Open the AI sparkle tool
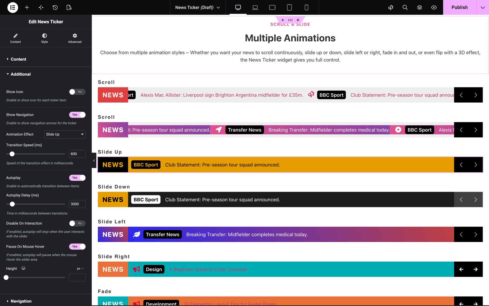This screenshot has height=306, width=489. (41, 7)
